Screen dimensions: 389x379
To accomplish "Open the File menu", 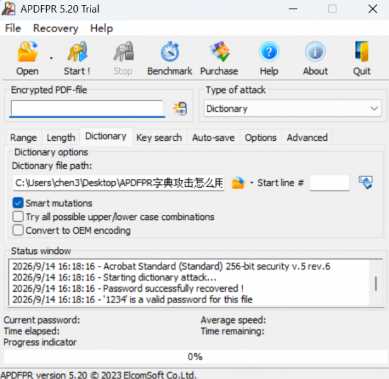I will (13, 28).
